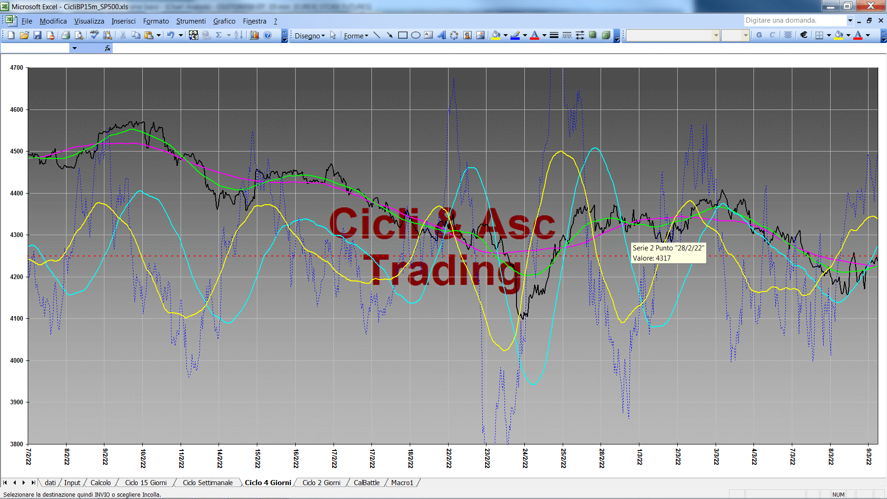Click the Permission document icon
The image size is (887, 499).
click(50, 35)
